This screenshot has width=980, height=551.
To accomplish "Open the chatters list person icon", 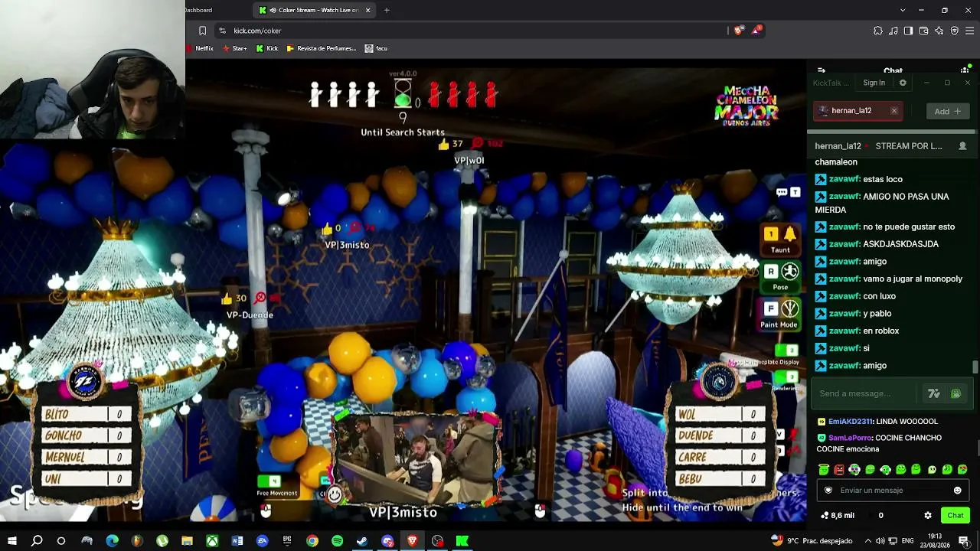I will point(962,146).
